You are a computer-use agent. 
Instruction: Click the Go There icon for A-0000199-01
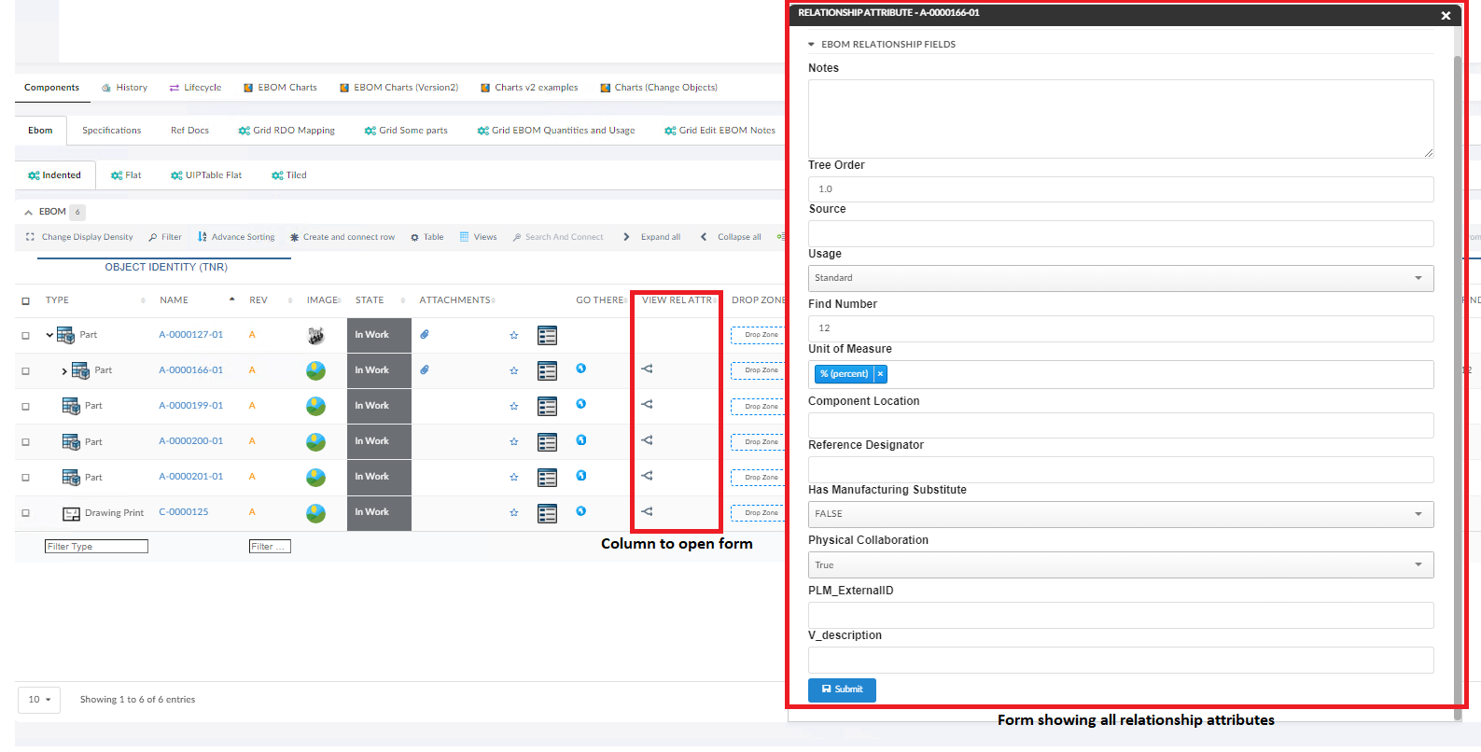(580, 405)
